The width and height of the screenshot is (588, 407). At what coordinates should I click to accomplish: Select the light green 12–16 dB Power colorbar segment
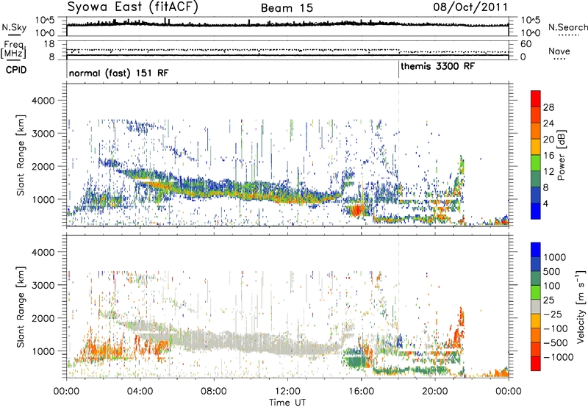(x=536, y=163)
